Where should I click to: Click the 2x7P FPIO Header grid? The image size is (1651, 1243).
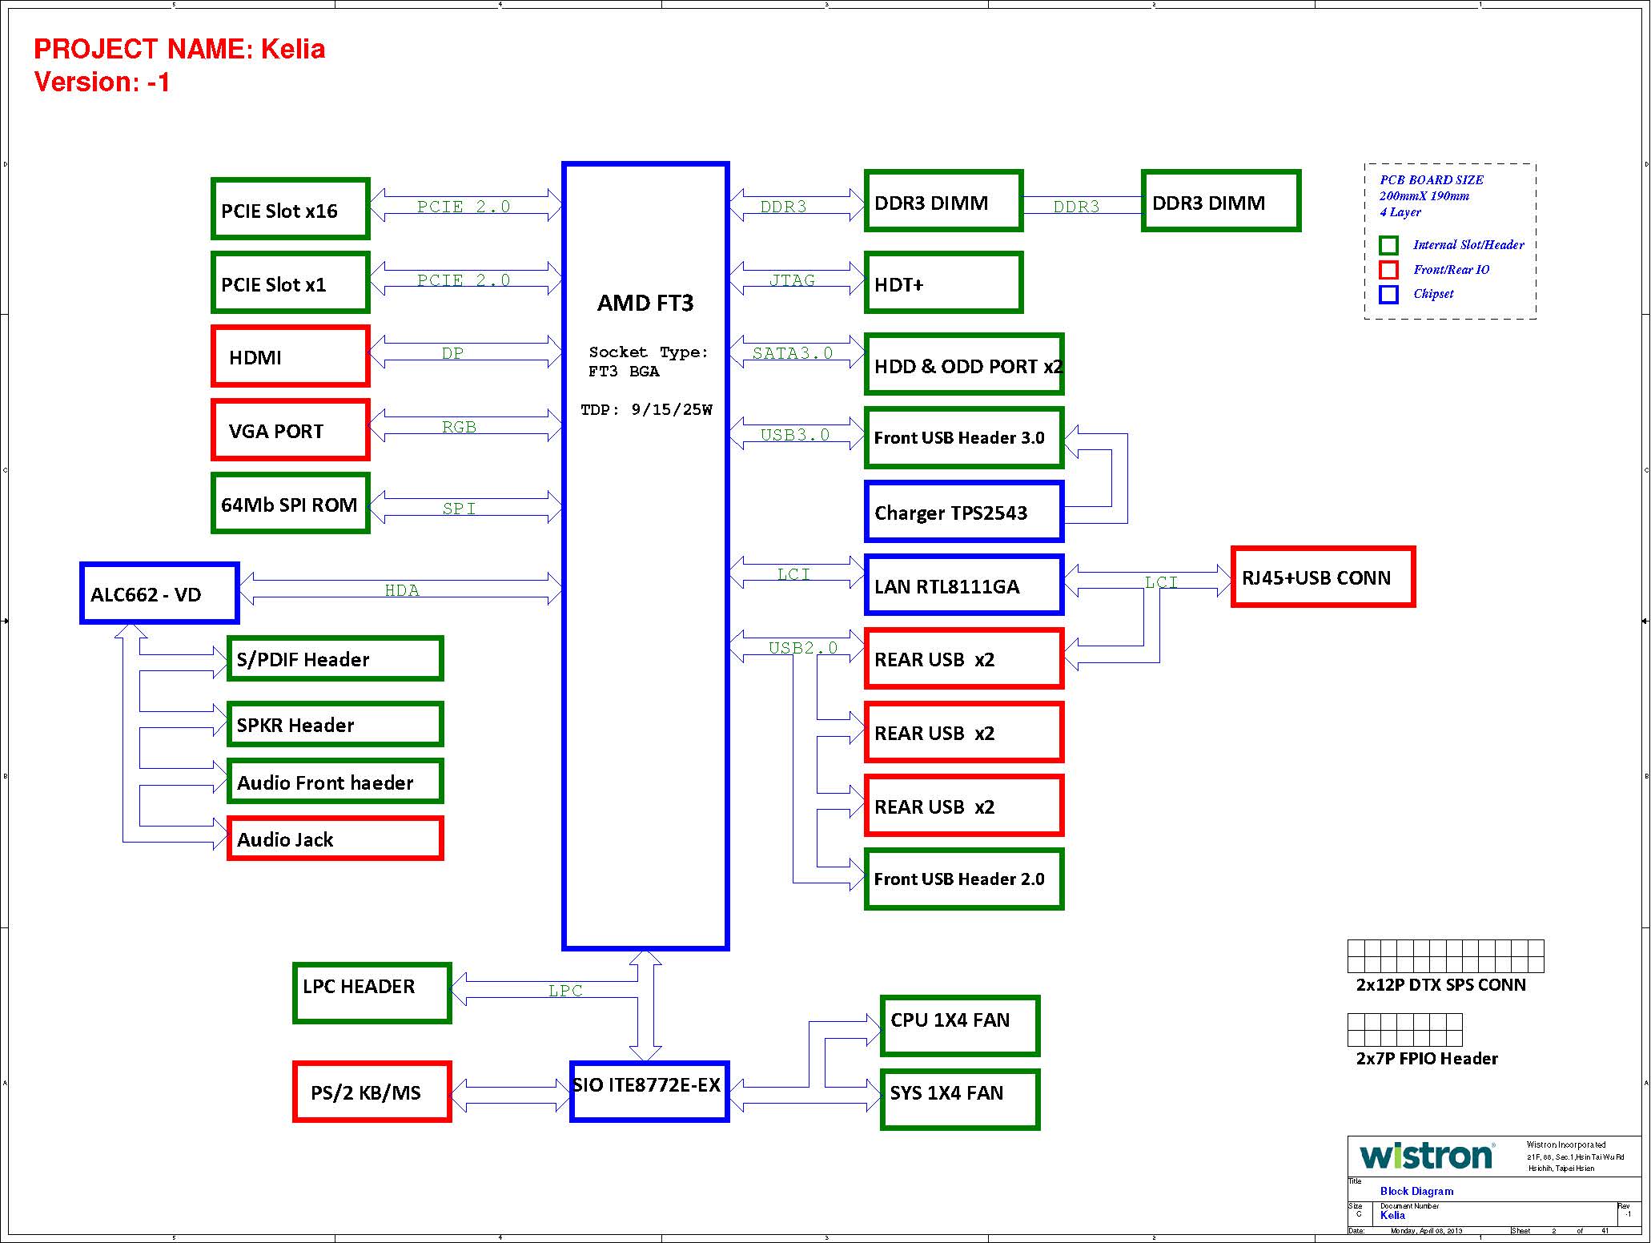(1404, 1030)
